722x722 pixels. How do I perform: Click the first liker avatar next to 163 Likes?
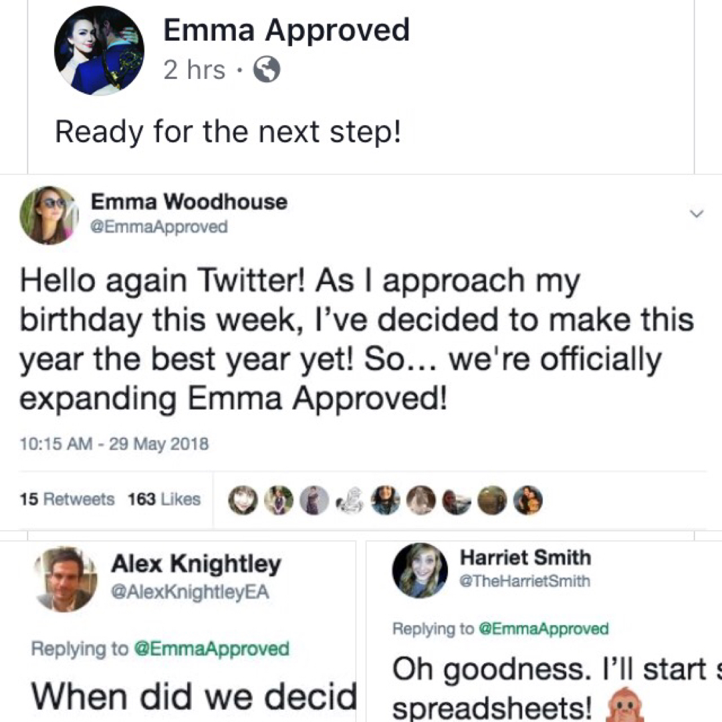point(241,499)
